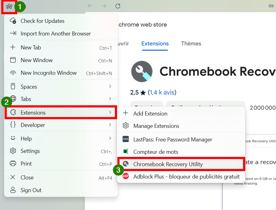
Task: Go back with the left arrow
Action: coord(90,6)
